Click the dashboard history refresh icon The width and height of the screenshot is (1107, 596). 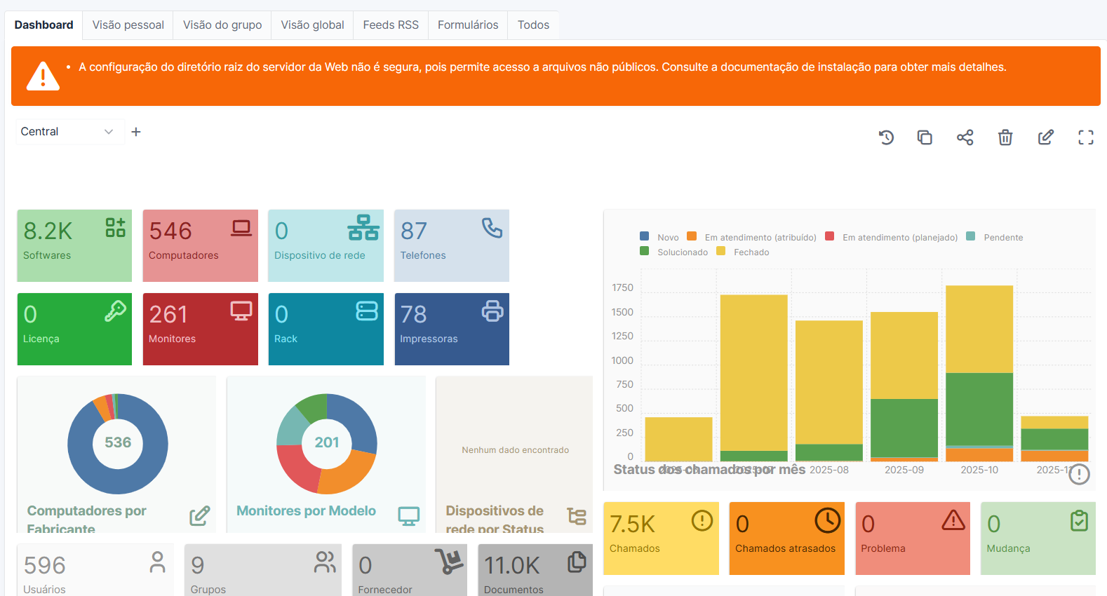coord(886,137)
